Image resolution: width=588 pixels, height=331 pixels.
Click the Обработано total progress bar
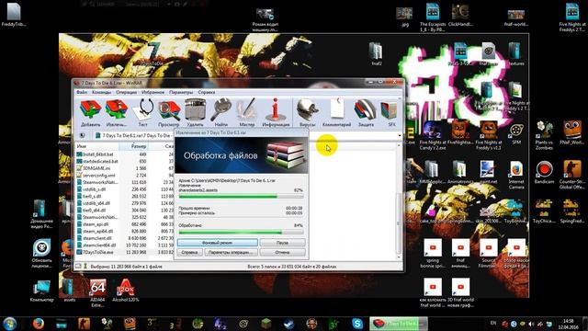[241, 233]
